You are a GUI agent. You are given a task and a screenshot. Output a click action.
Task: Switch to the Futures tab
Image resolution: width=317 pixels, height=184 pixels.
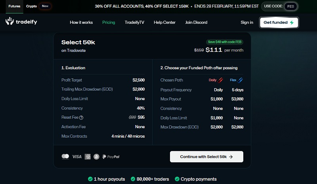[x=14, y=6]
